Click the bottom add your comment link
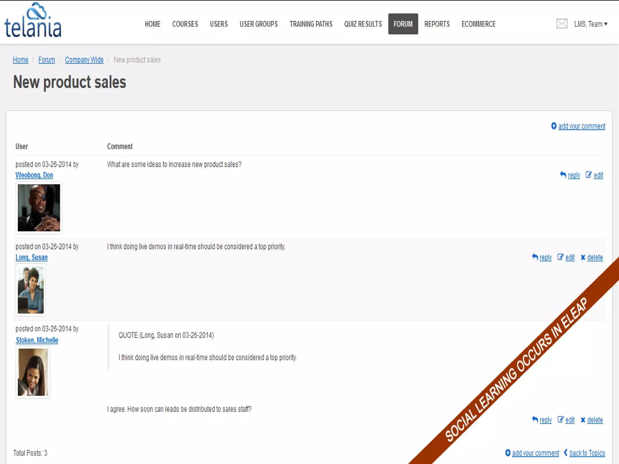Viewport: 619px width, 464px height. [535, 453]
